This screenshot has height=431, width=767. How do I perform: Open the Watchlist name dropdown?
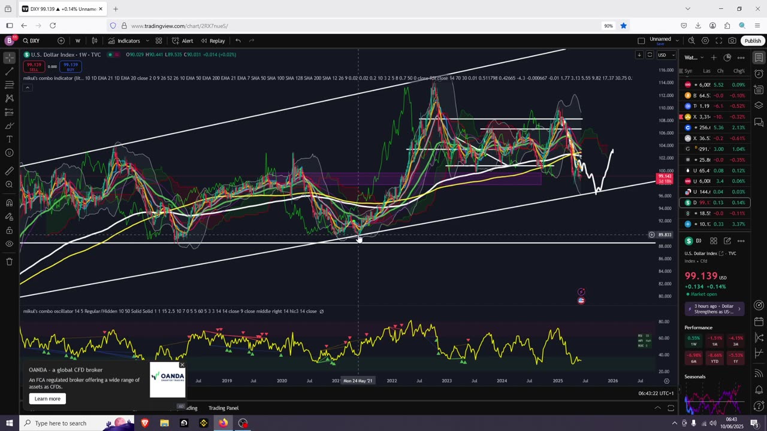694,57
